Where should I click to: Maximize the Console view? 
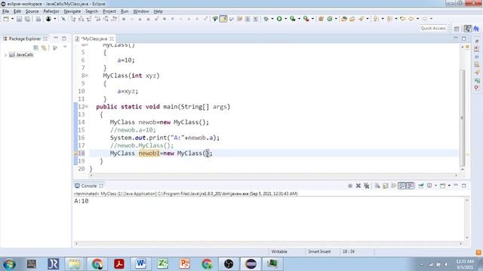pos(464,186)
